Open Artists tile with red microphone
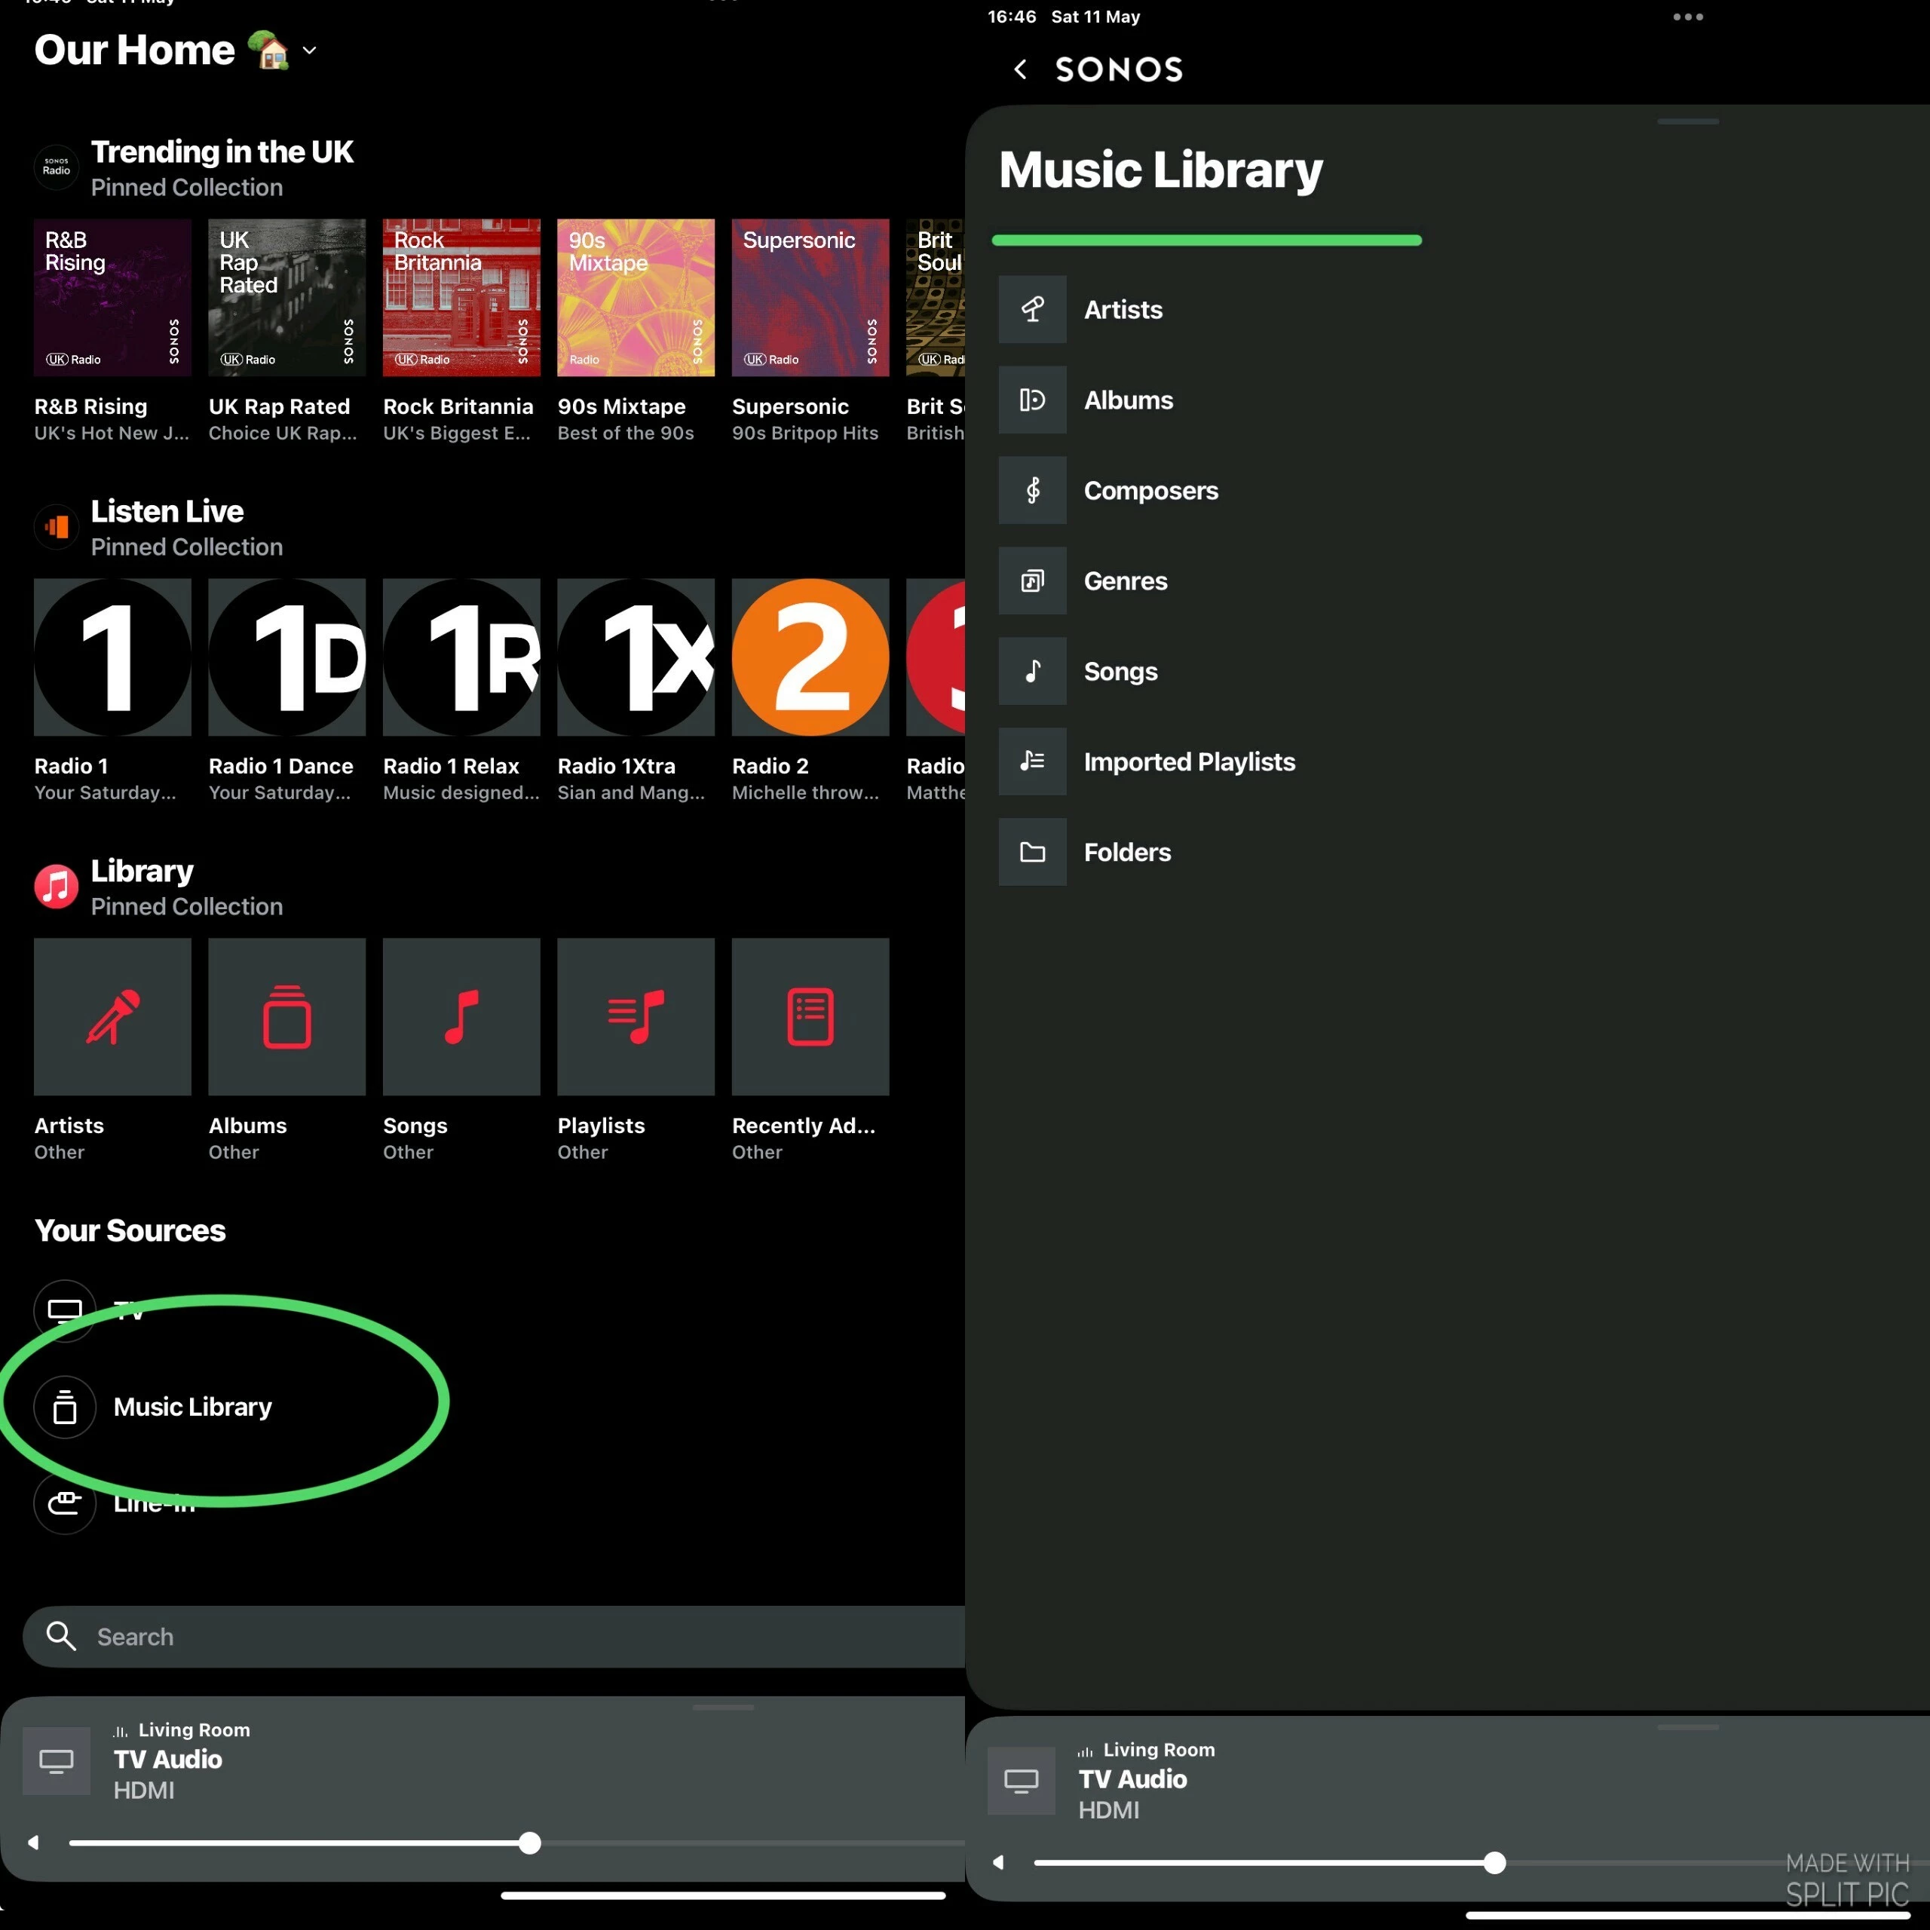The image size is (1930, 1930). click(113, 1017)
